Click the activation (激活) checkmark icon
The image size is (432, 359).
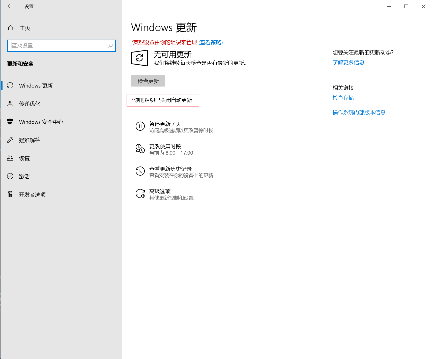10,176
